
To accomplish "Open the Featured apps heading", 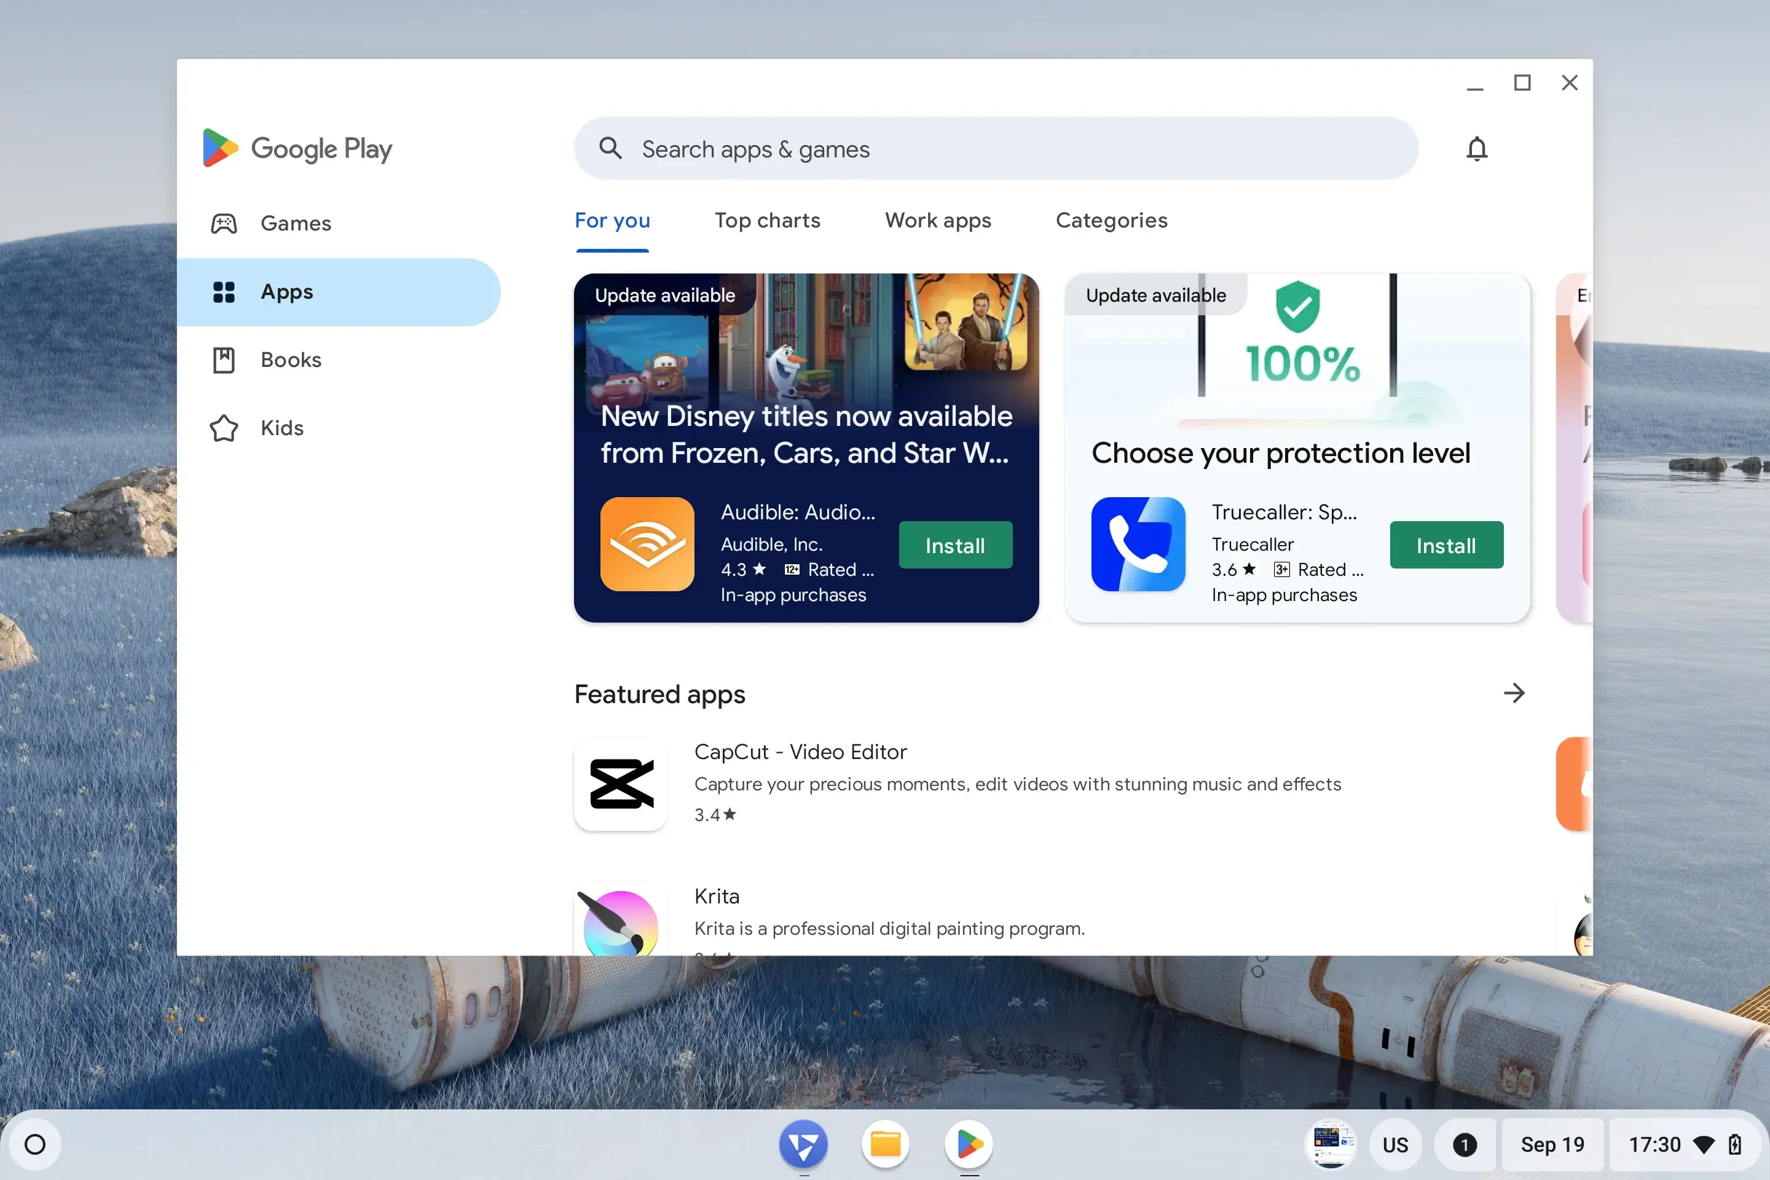I will tap(659, 694).
